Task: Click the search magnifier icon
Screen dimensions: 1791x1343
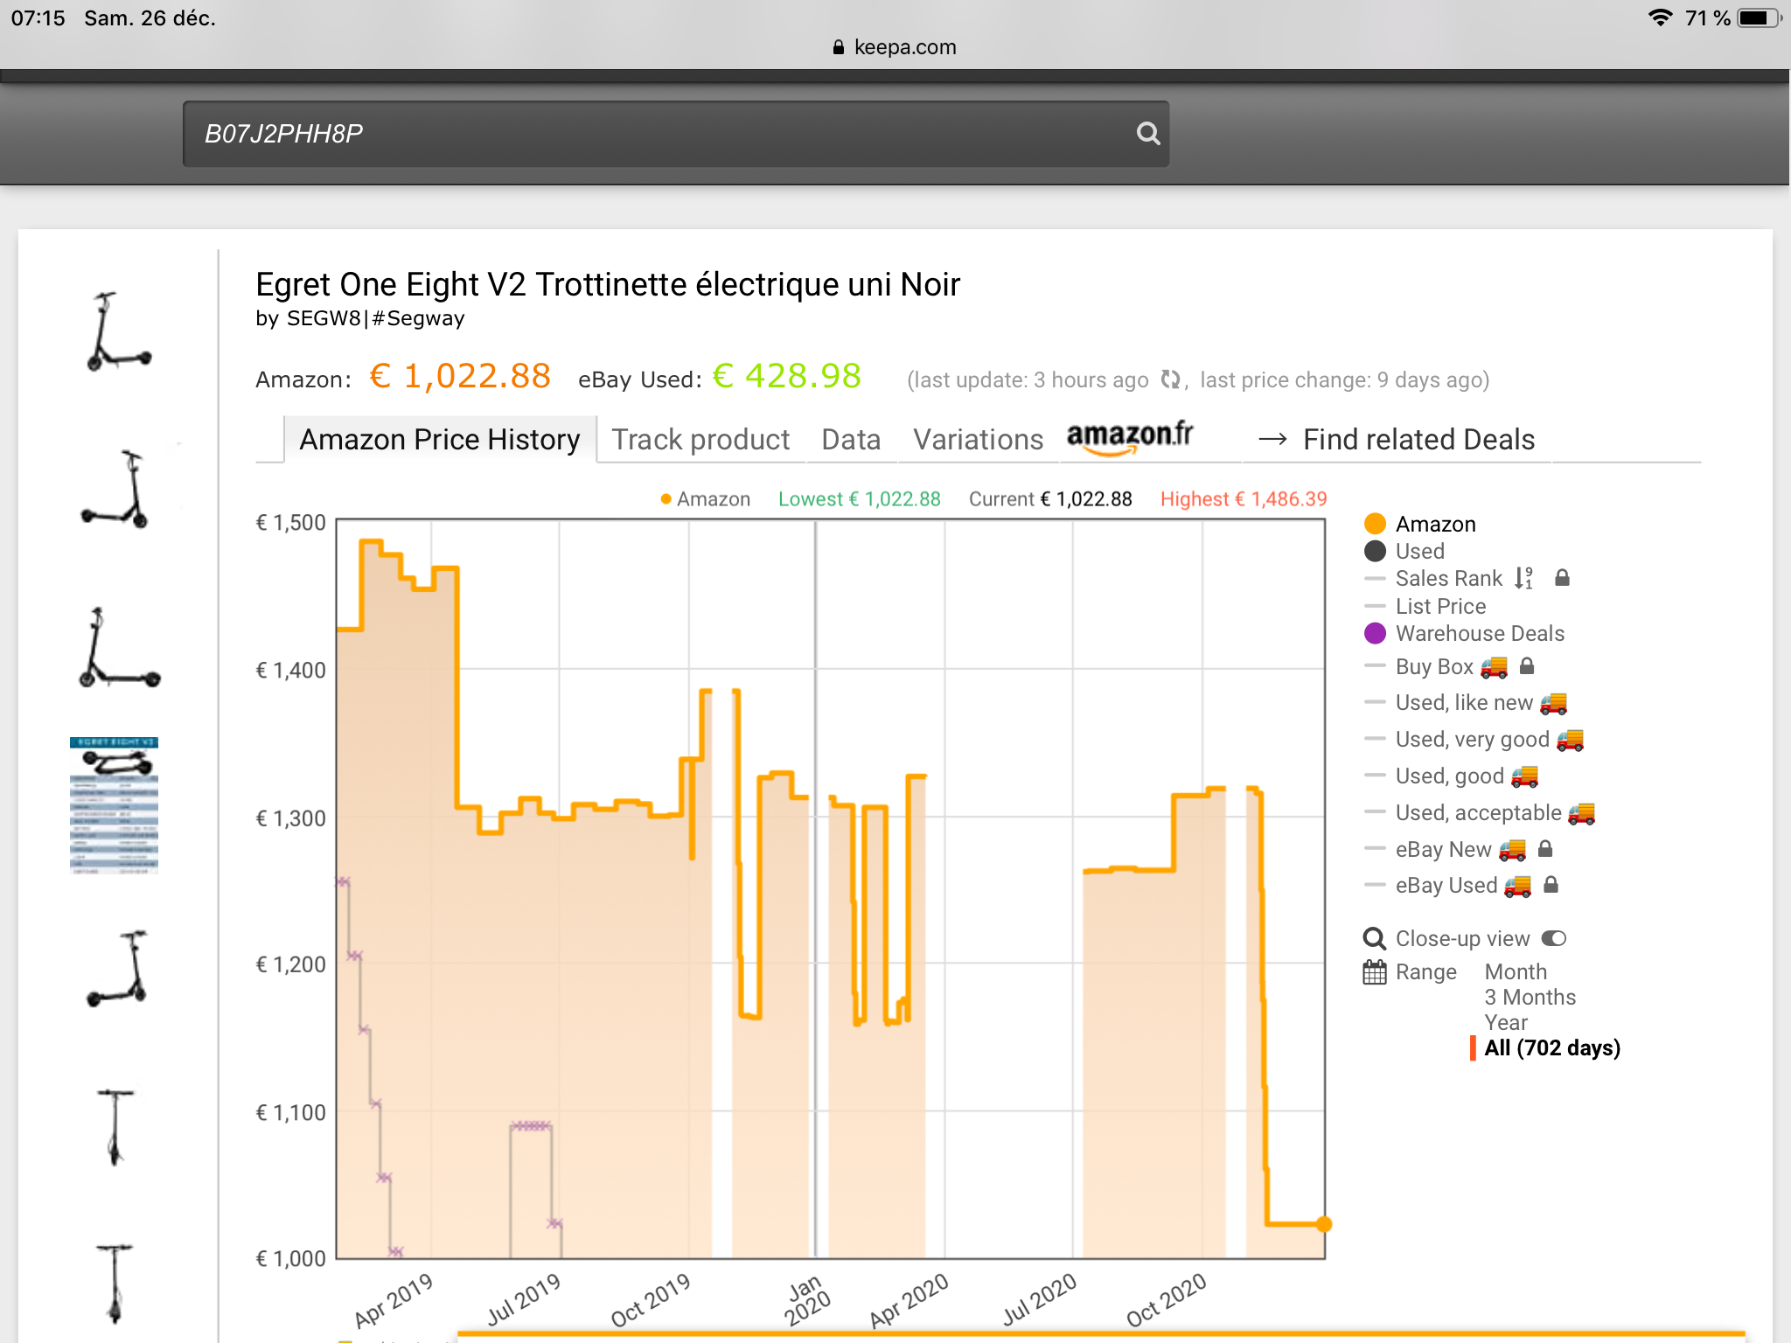Action: coord(1147,134)
